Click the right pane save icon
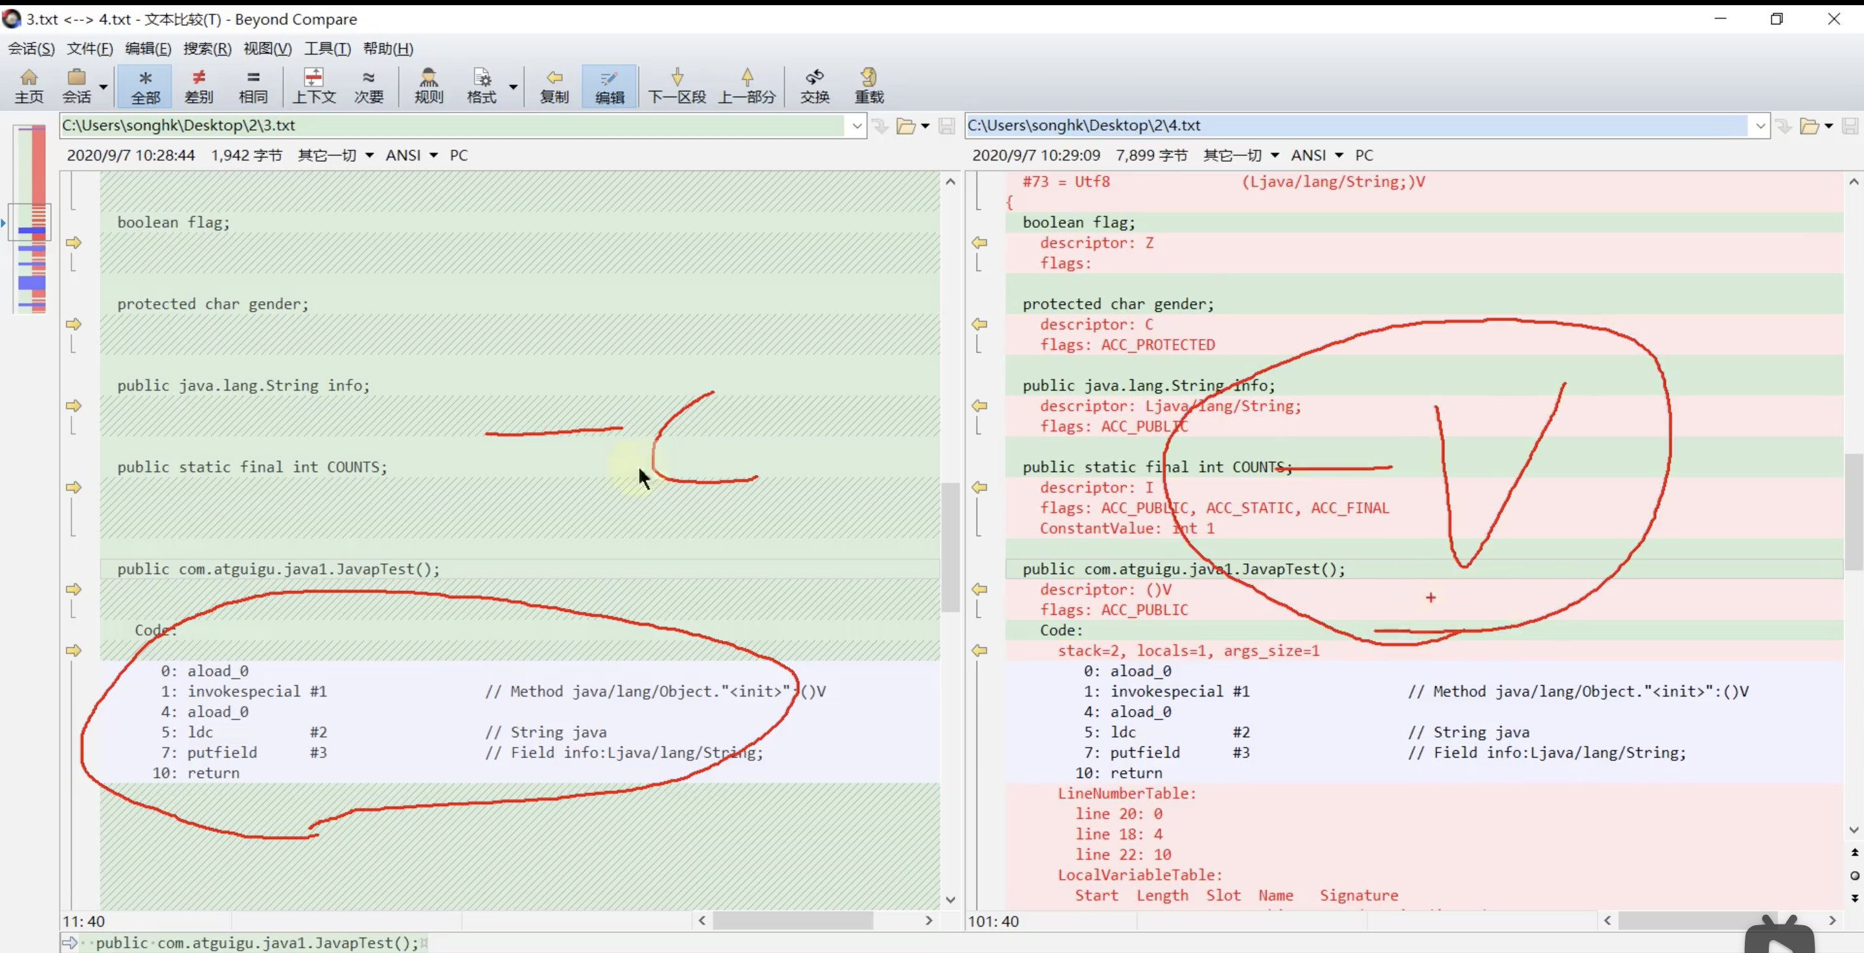1864x953 pixels. pos(1850,126)
